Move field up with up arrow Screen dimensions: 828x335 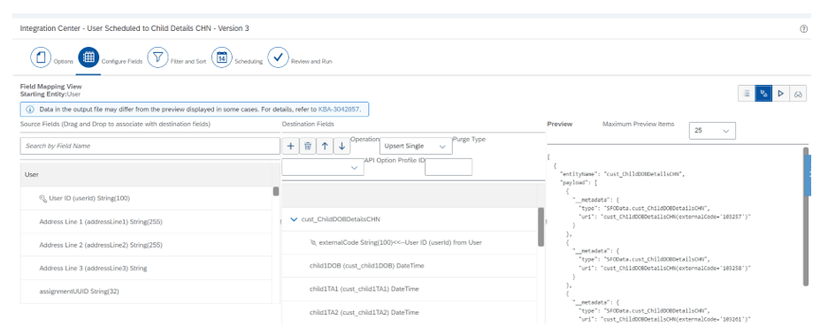click(x=325, y=146)
